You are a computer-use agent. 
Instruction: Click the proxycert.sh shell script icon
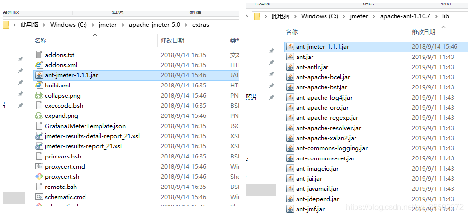39,177
